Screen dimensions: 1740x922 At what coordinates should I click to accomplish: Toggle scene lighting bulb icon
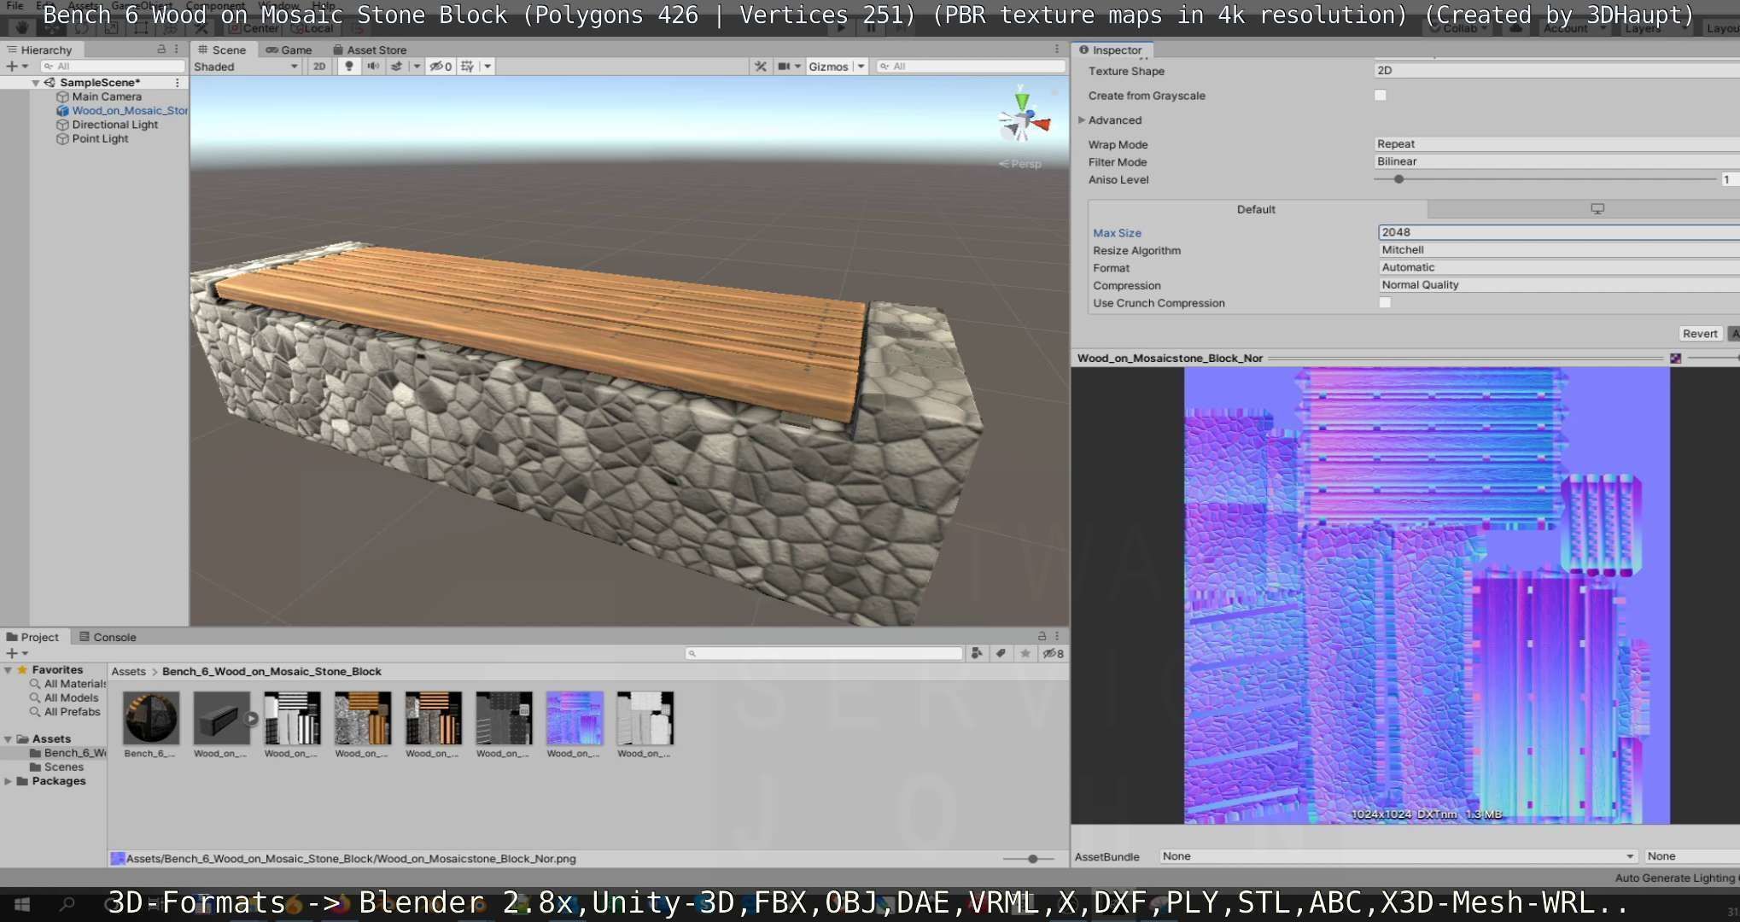[348, 66]
